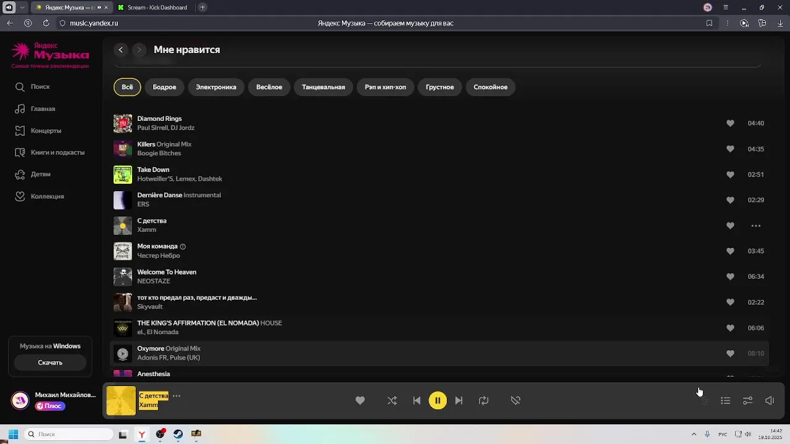Unlike THE KING'S AFFIRMATION track
This screenshot has width=790, height=444.
coord(730,328)
